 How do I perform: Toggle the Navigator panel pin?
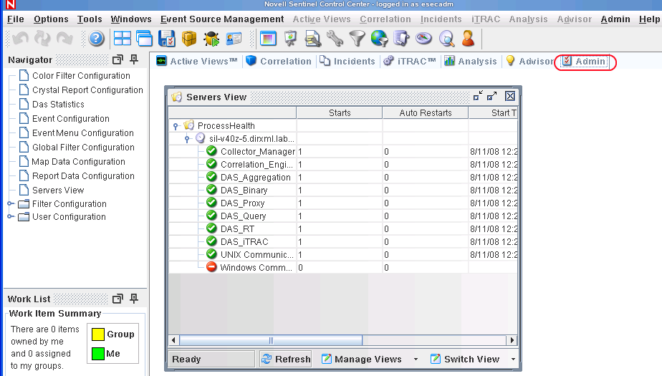(x=134, y=59)
